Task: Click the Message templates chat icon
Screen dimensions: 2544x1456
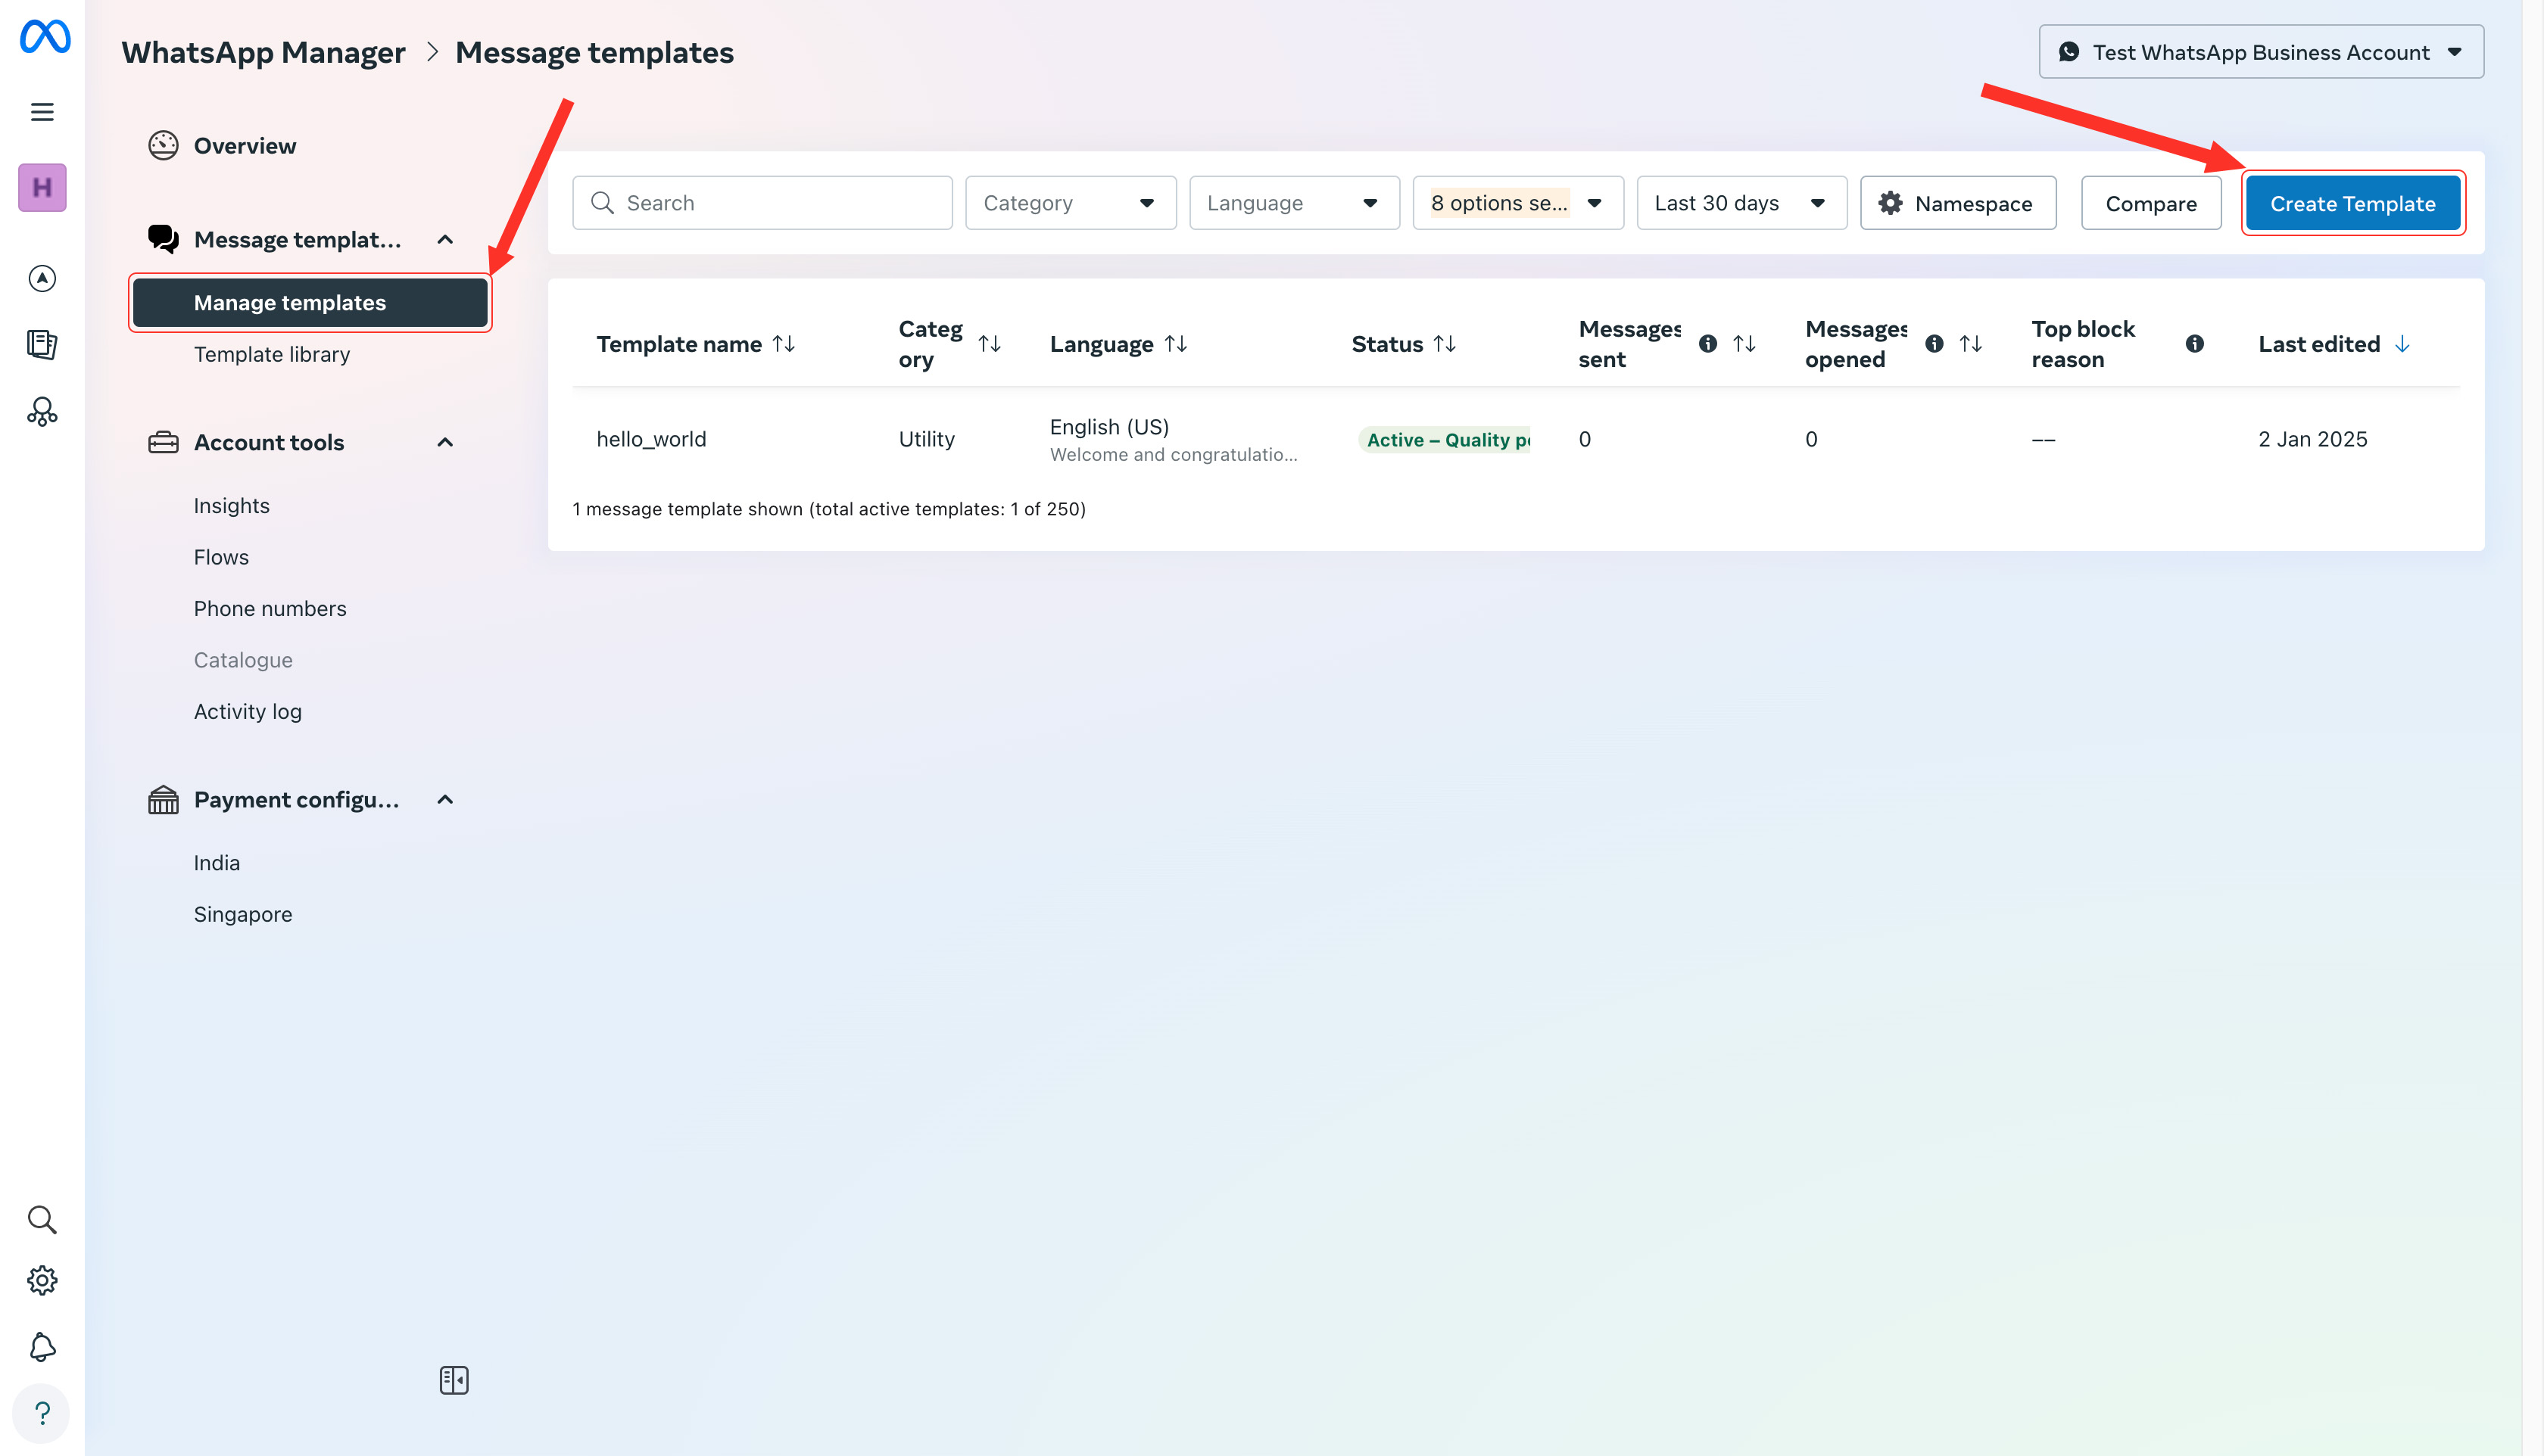Action: tap(163, 239)
